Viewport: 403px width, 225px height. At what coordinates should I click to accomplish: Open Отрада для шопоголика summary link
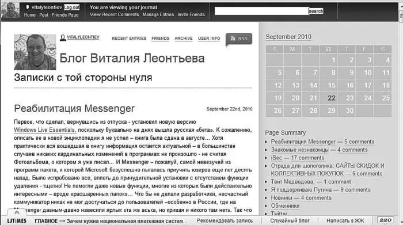[328, 170]
